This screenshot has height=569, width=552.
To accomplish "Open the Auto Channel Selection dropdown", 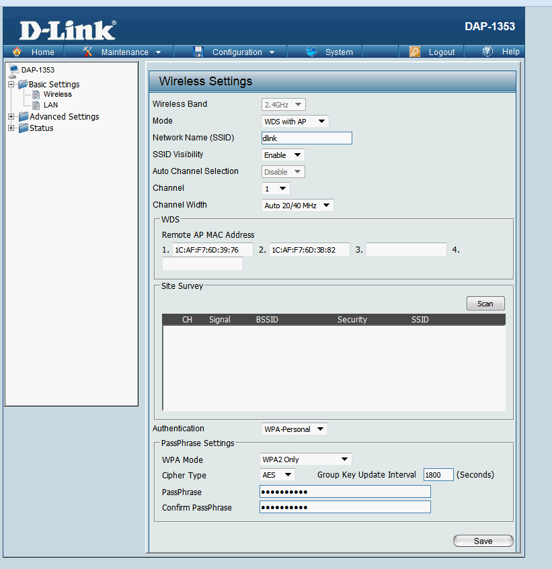I will tap(283, 172).
